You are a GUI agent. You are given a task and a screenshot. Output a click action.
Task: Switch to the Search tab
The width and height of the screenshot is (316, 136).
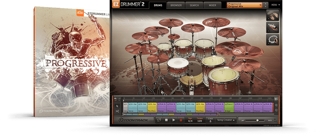(x=194, y=5)
